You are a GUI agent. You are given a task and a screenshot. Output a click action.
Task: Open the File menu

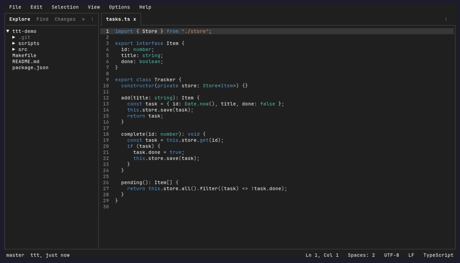pos(15,7)
